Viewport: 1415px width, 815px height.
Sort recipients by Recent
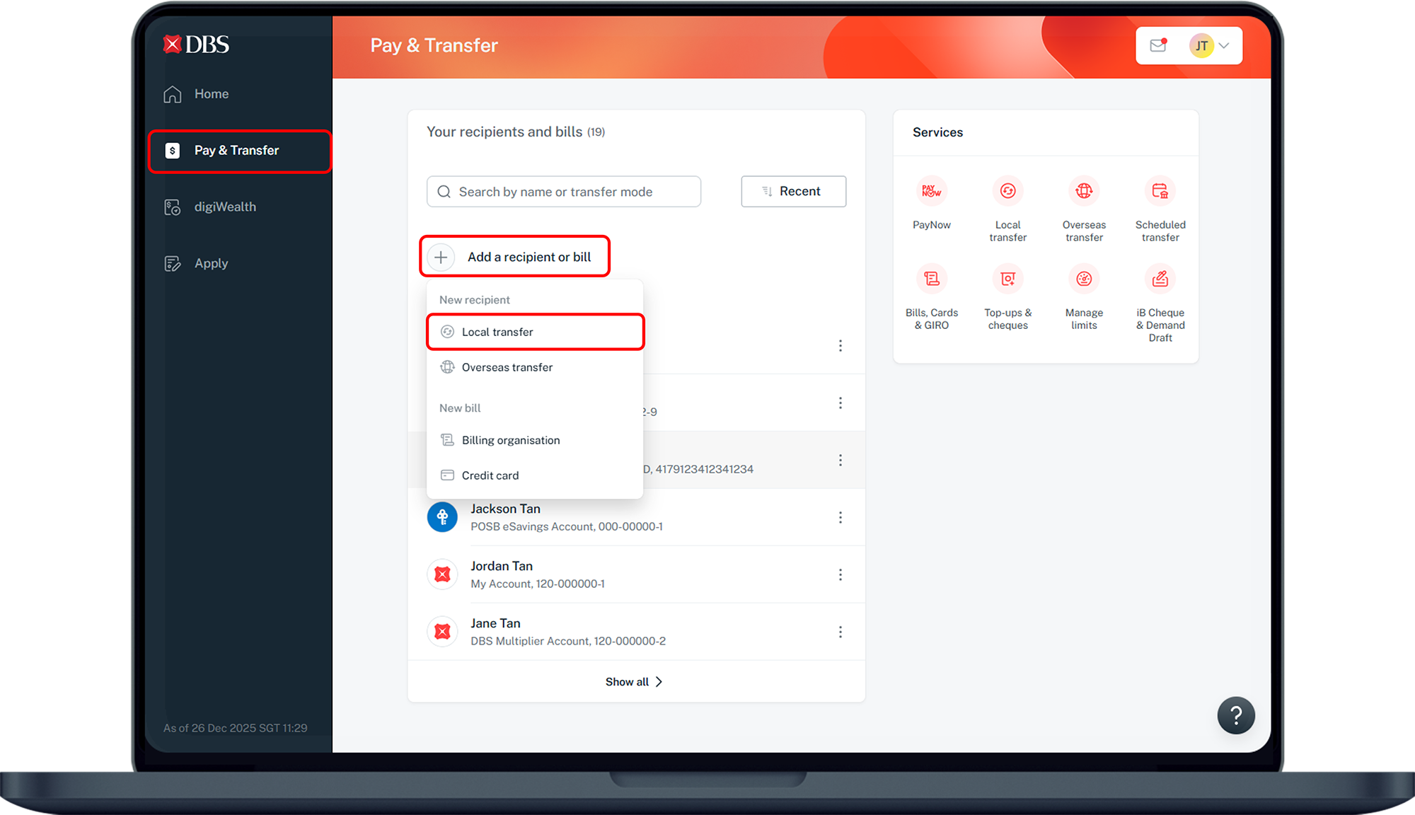coord(793,192)
